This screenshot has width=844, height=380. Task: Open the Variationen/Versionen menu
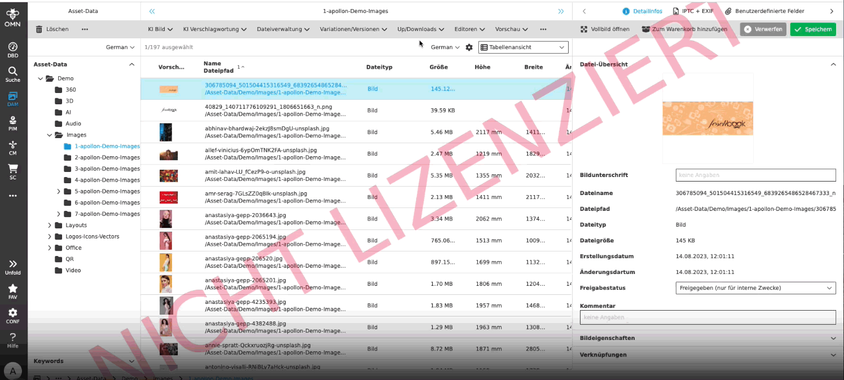point(353,29)
